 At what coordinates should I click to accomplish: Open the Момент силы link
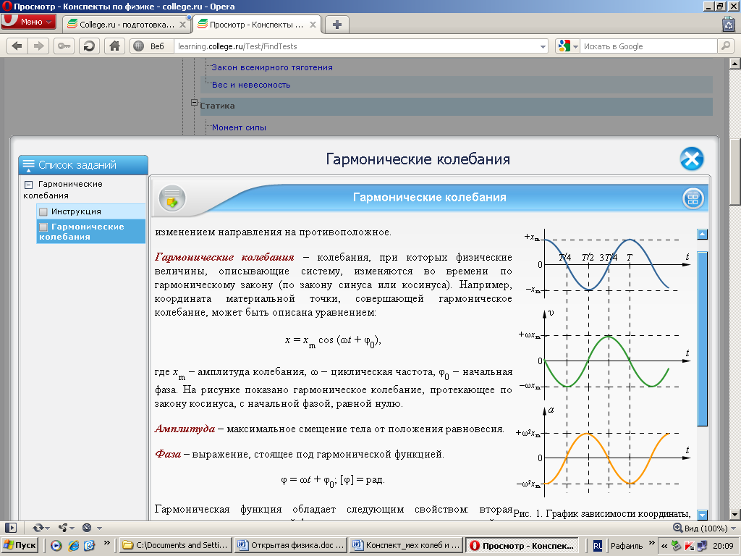pos(239,127)
